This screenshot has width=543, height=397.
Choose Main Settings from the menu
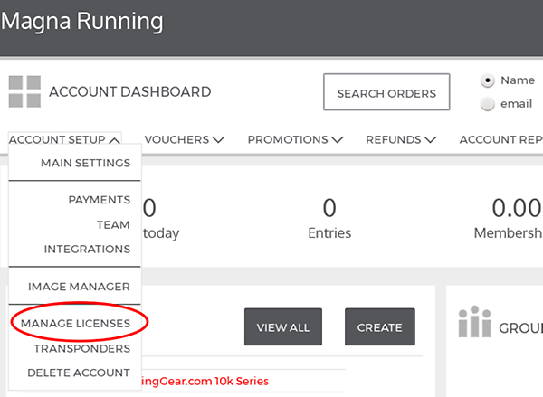click(x=86, y=163)
